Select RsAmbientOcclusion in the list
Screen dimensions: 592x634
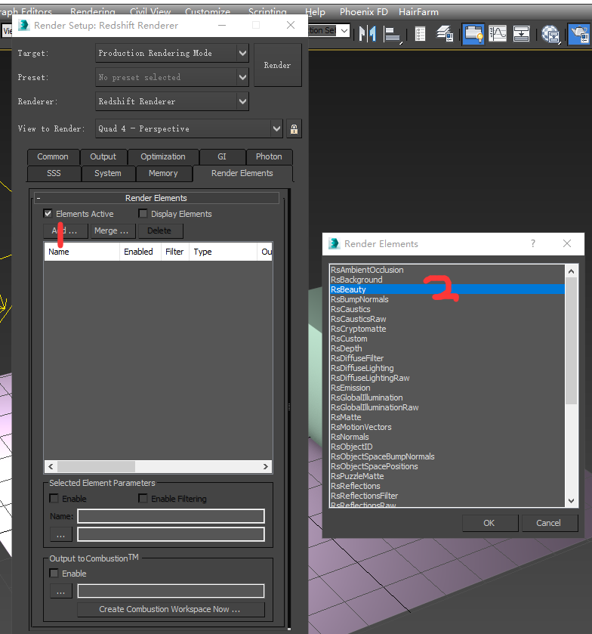(x=447, y=270)
